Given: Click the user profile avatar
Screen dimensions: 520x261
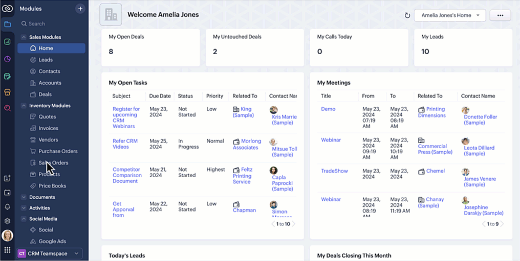Looking at the screenshot, I should click(7, 235).
